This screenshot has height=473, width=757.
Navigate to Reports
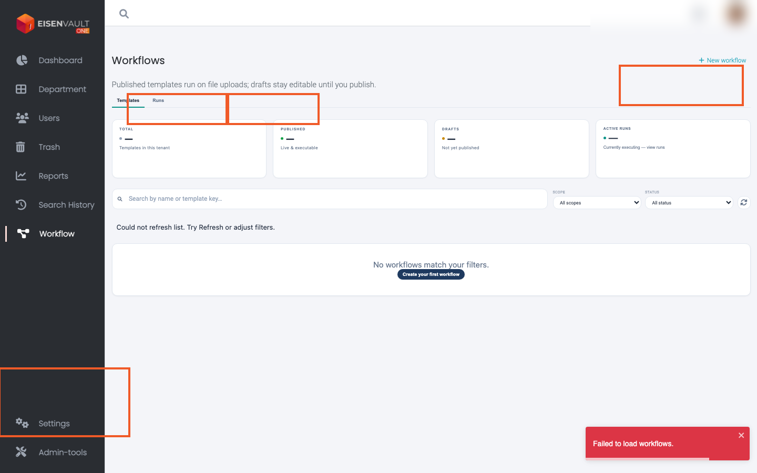52,176
